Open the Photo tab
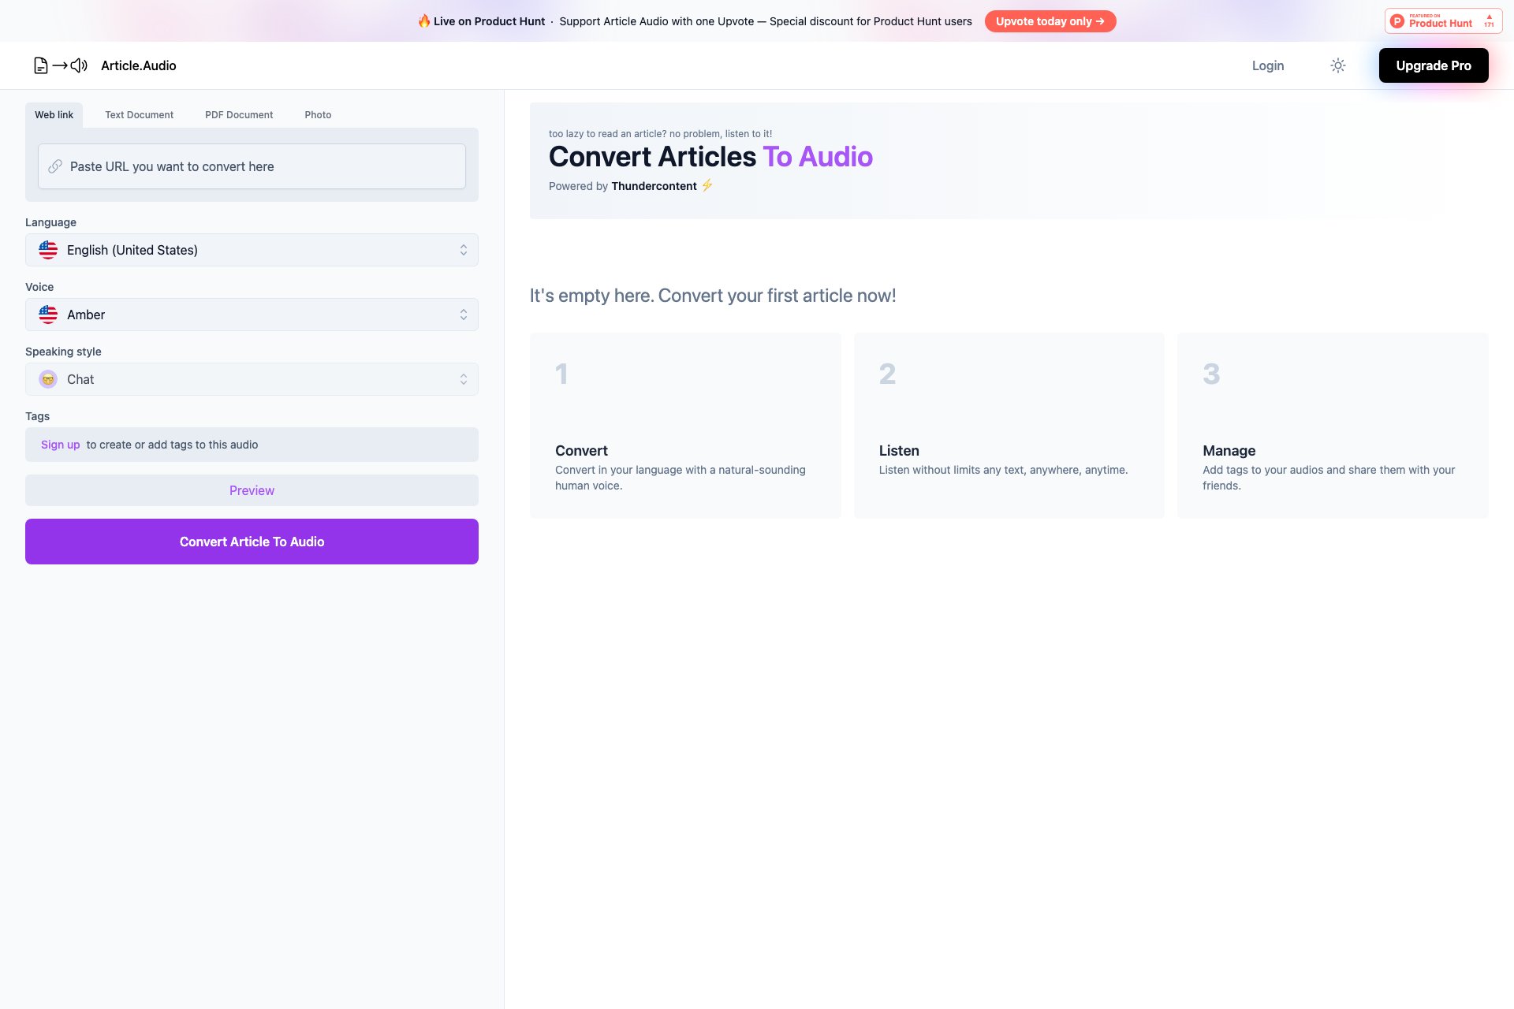Screen dimensions: 1514x1009 click(x=318, y=114)
